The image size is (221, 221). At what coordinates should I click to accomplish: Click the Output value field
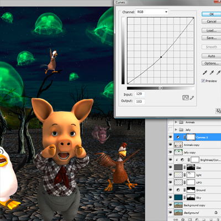click(140, 101)
